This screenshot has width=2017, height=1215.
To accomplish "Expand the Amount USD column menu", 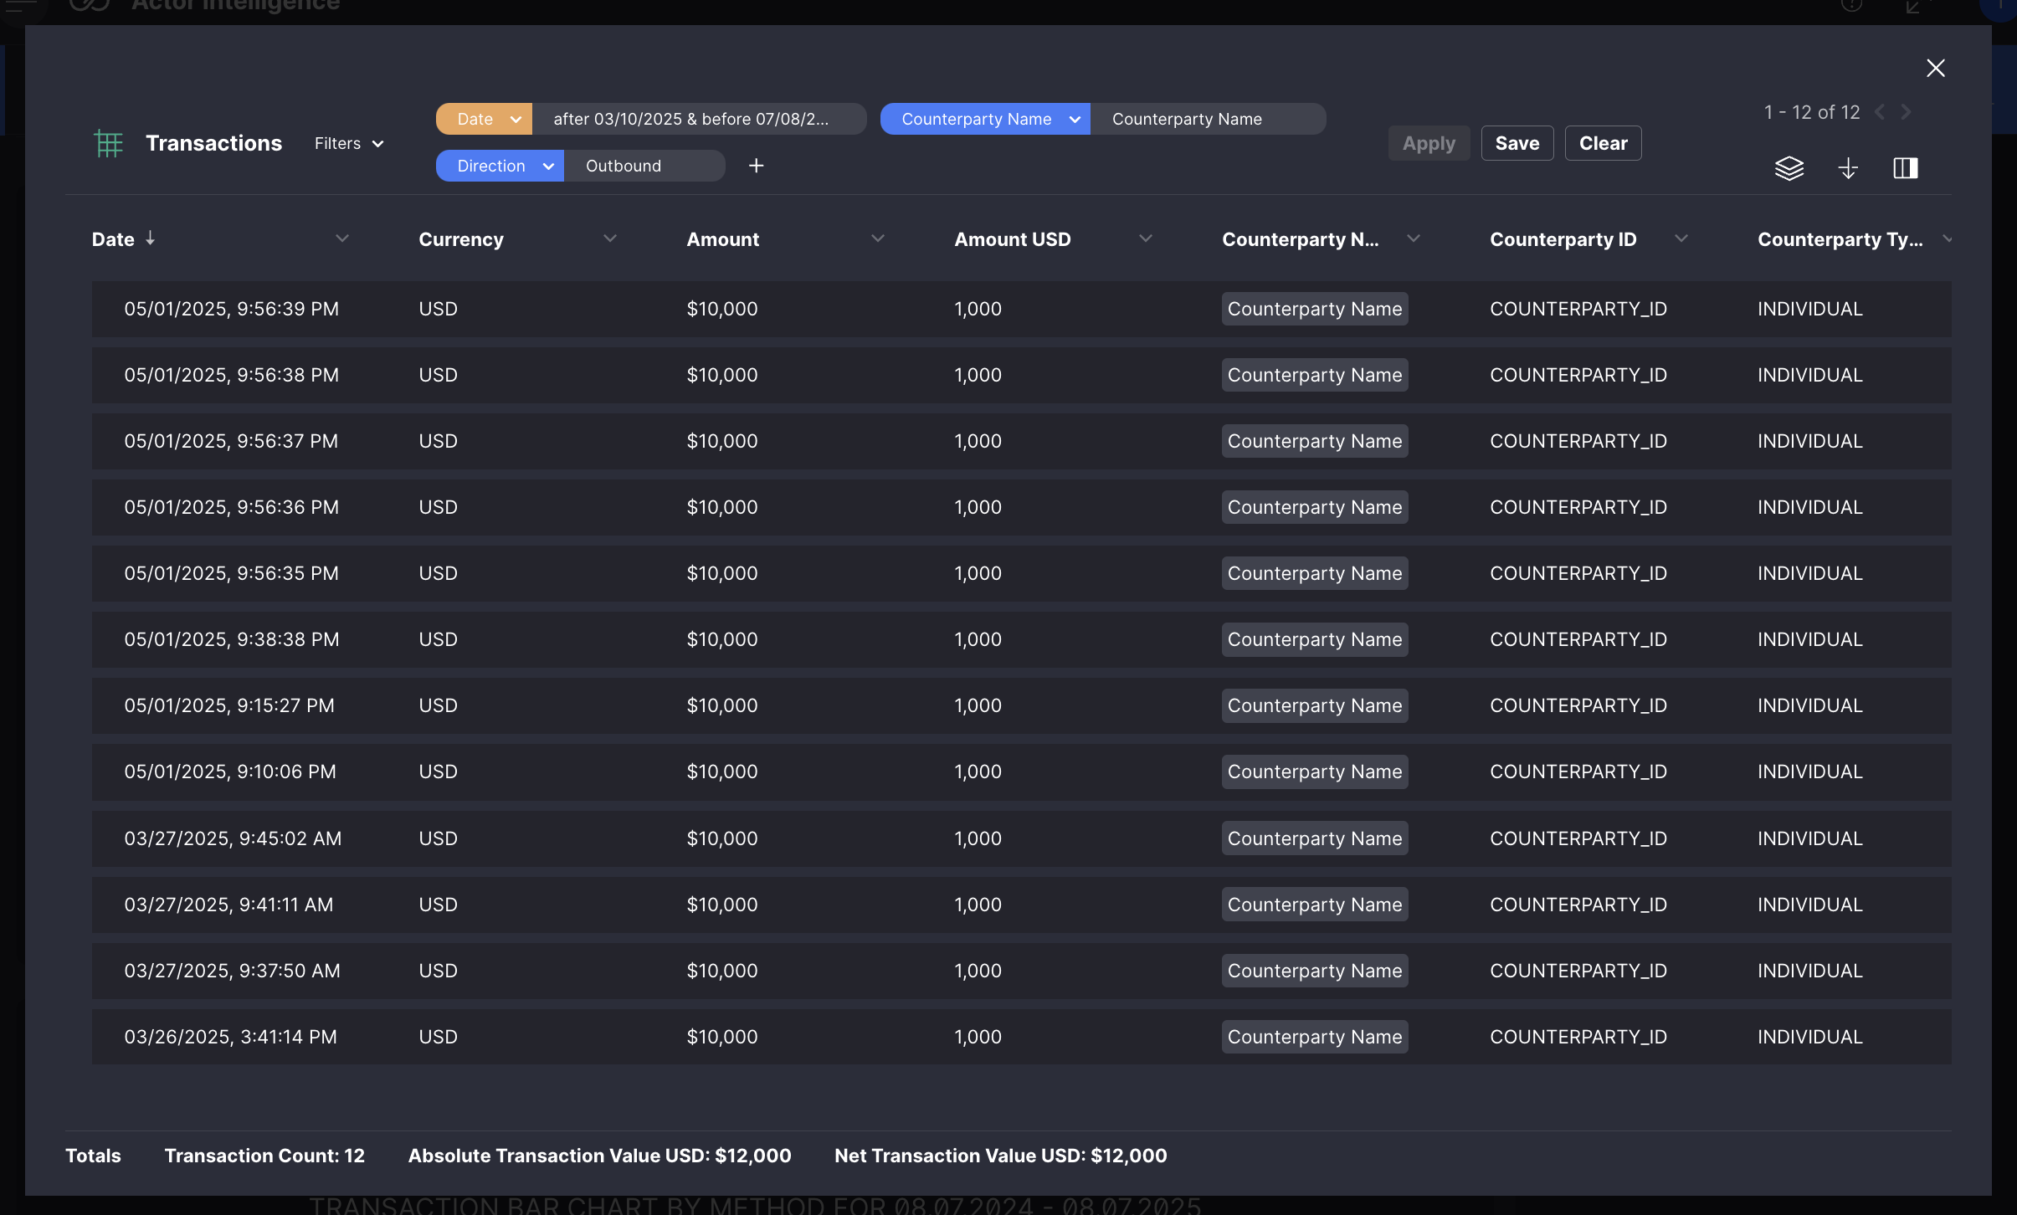I will (x=1146, y=238).
